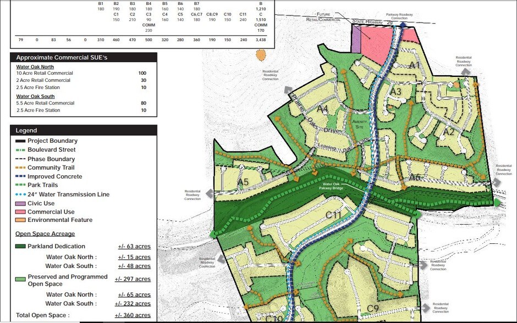The image size is (517, 323).
Task: Click the orange Environmental Feature blob on map
Action: point(261,54)
